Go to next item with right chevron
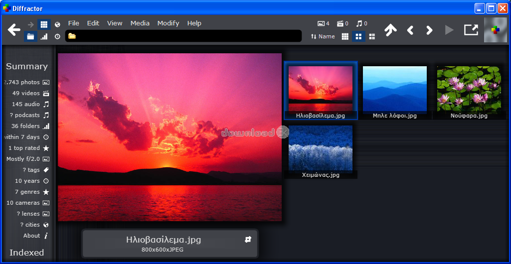This screenshot has width=511, height=264. [430, 30]
